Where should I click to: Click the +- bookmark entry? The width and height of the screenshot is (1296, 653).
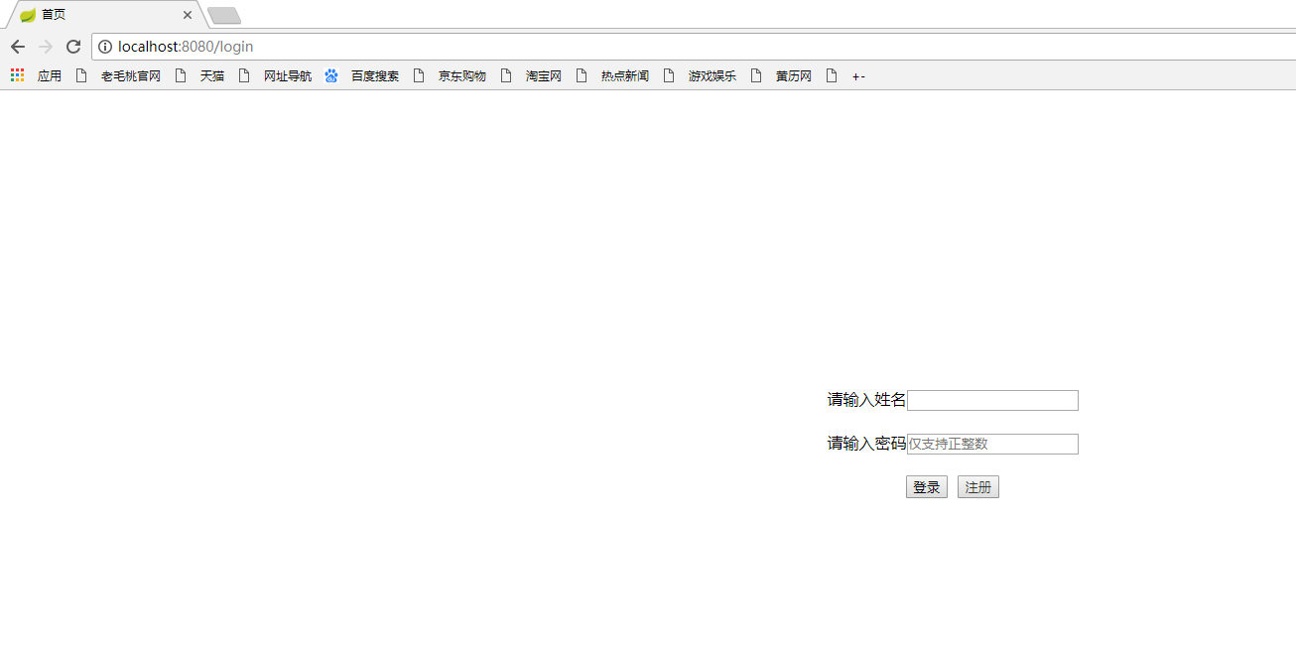point(857,75)
